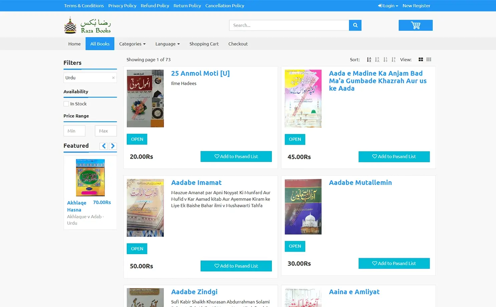Screen dimensions: 496x307
Task: Show the next Featured item
Action: pos(113,146)
